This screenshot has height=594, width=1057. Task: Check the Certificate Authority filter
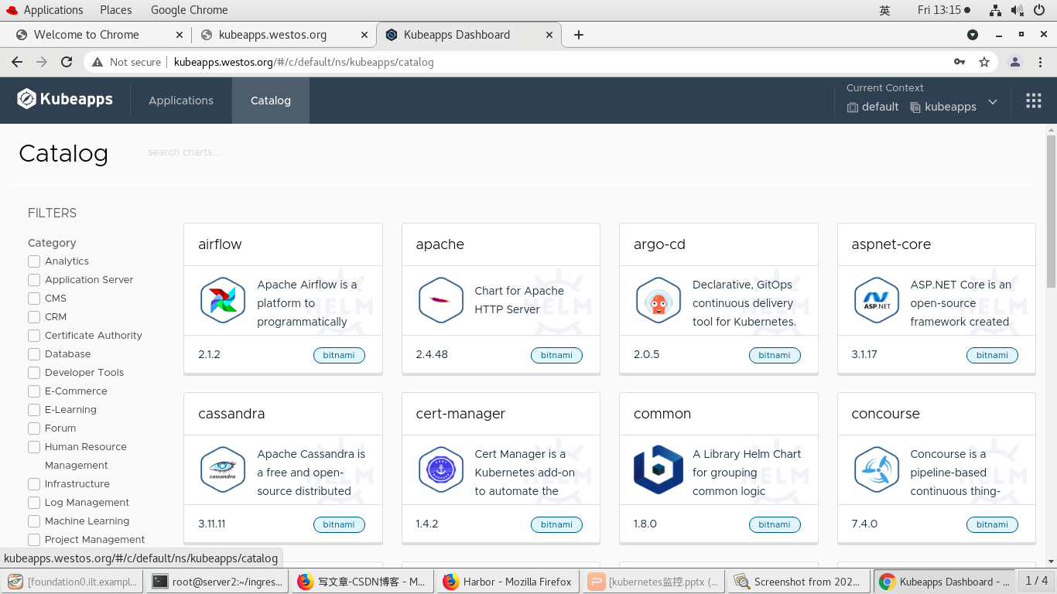click(x=34, y=336)
